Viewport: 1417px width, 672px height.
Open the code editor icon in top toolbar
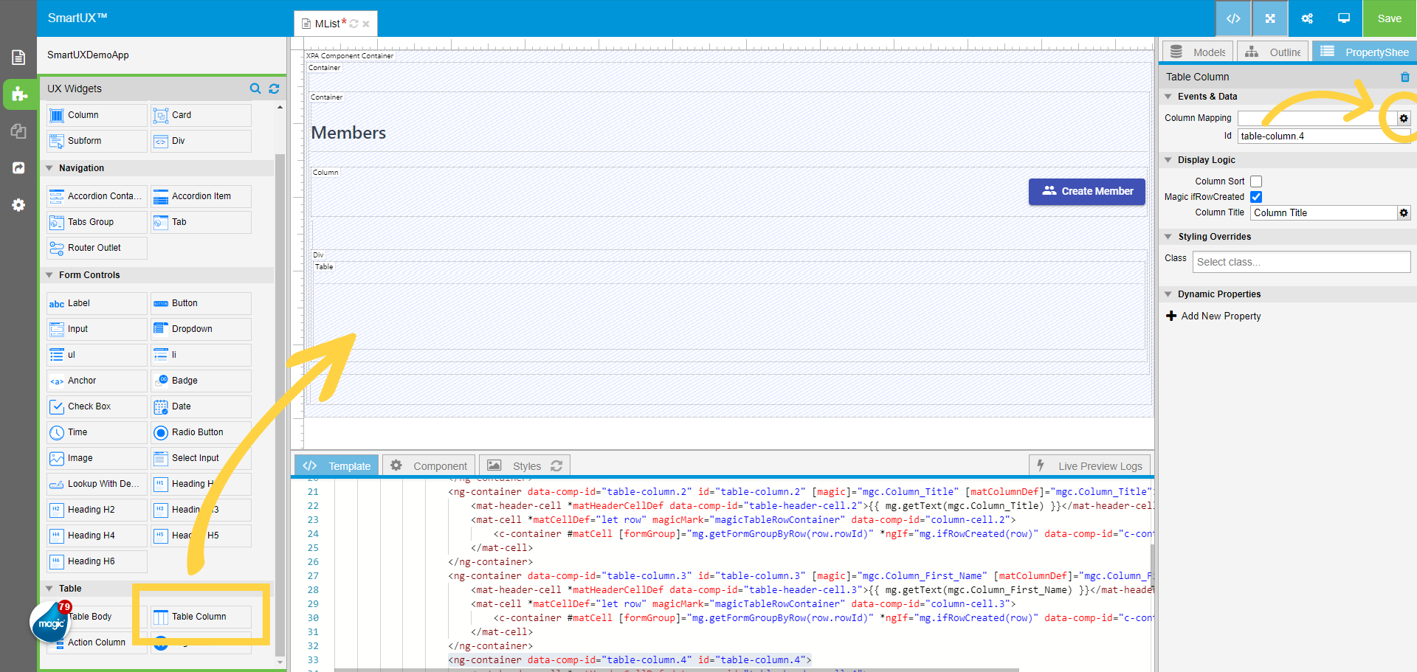1233,18
